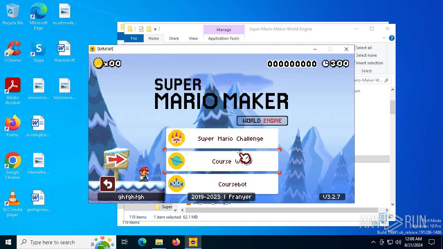Image resolution: width=443 pixels, height=249 pixels.
Task: Select the thanreal.rtf desktop file
Action: tap(64, 52)
